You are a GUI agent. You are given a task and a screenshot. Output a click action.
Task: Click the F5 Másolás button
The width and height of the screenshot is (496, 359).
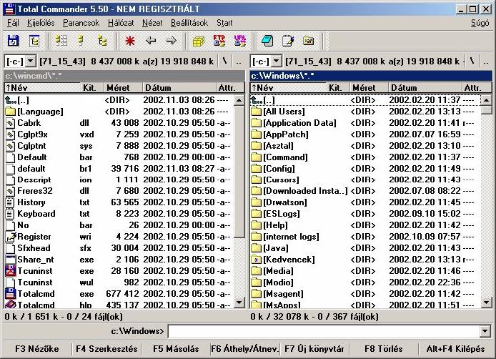176,349
